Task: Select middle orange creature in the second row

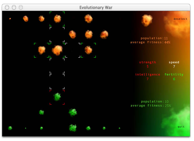Action: (x=89, y=34)
